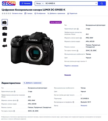This screenshot has height=121, width=108.
Task: Add to favorites via heart icon
Action: pyautogui.click(x=40, y=13)
